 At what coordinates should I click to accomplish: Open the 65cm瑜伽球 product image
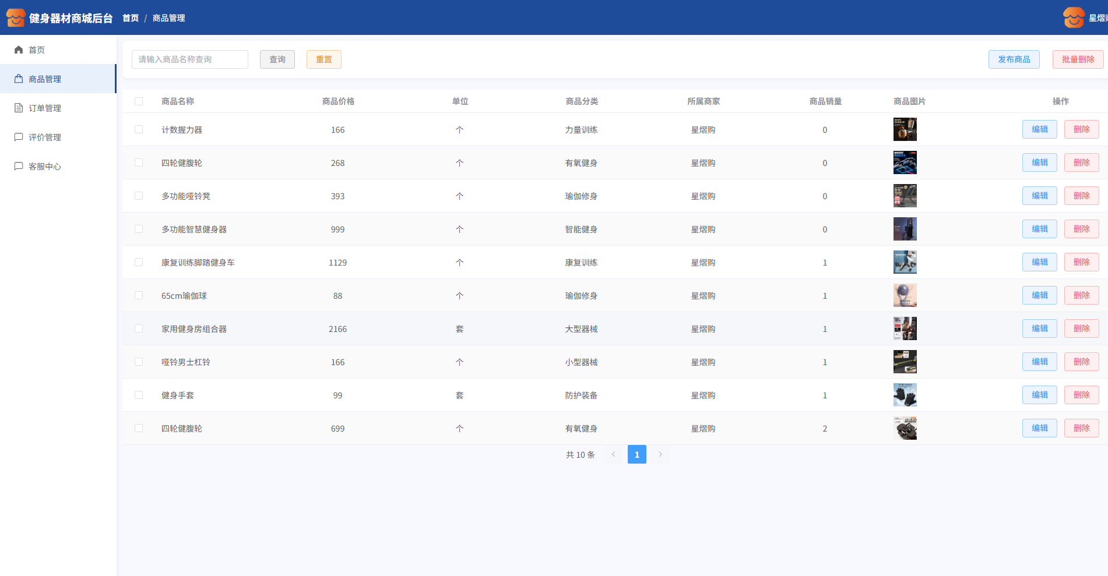point(905,295)
